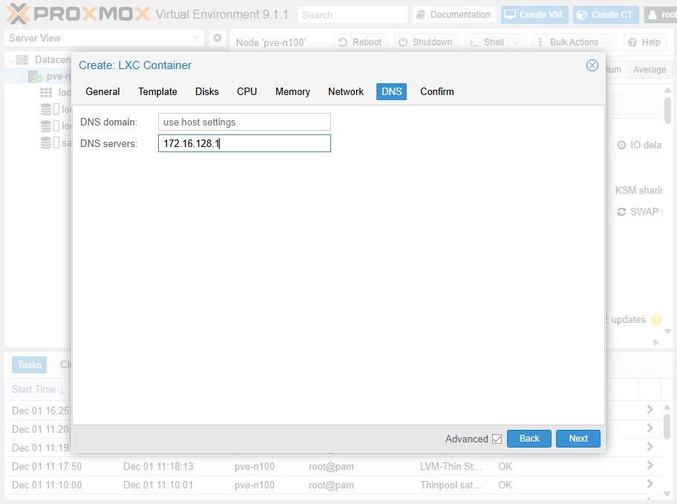The width and height of the screenshot is (677, 504).
Task: Open the Server View gear settings
Action: coord(218,38)
